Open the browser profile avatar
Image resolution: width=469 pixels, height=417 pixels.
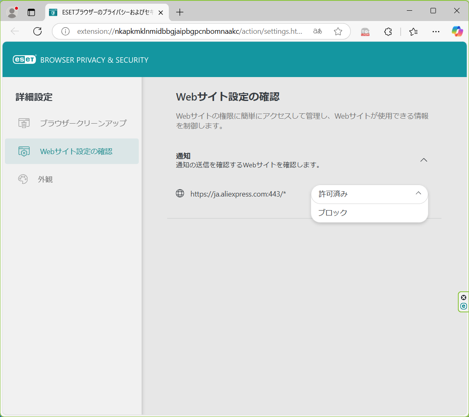[x=12, y=12]
